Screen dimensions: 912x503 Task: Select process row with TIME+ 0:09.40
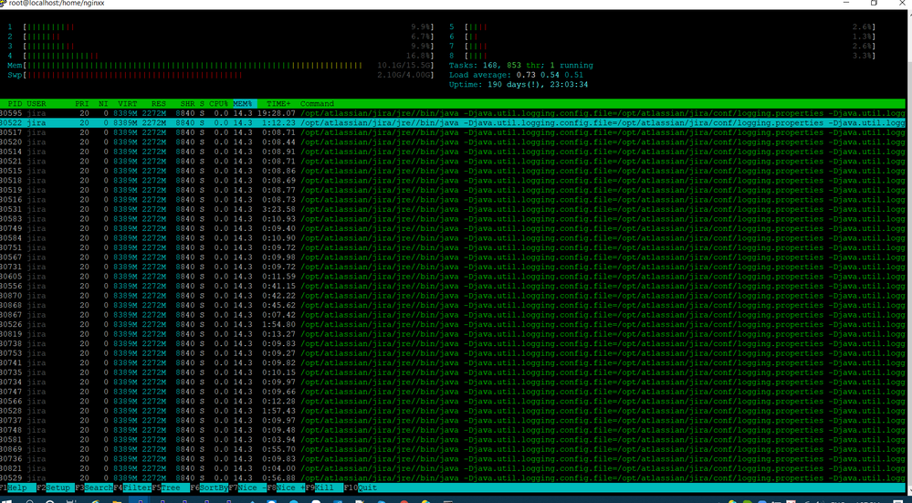click(x=453, y=228)
